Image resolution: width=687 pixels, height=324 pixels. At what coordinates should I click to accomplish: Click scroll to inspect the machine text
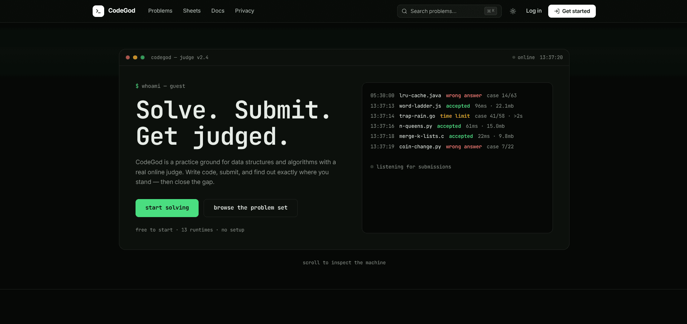click(344, 262)
